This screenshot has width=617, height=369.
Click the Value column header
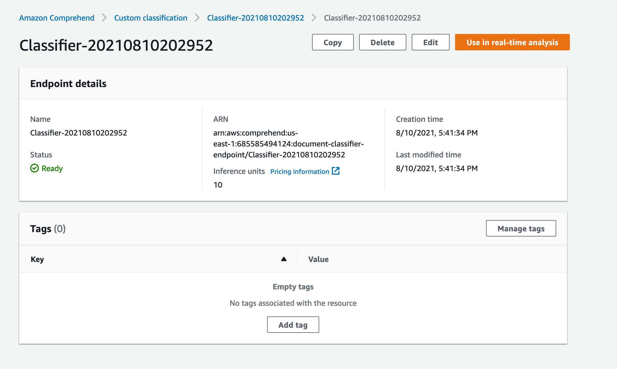(x=318, y=259)
